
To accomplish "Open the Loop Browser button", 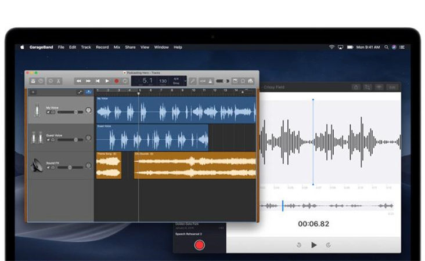I will click(243, 81).
